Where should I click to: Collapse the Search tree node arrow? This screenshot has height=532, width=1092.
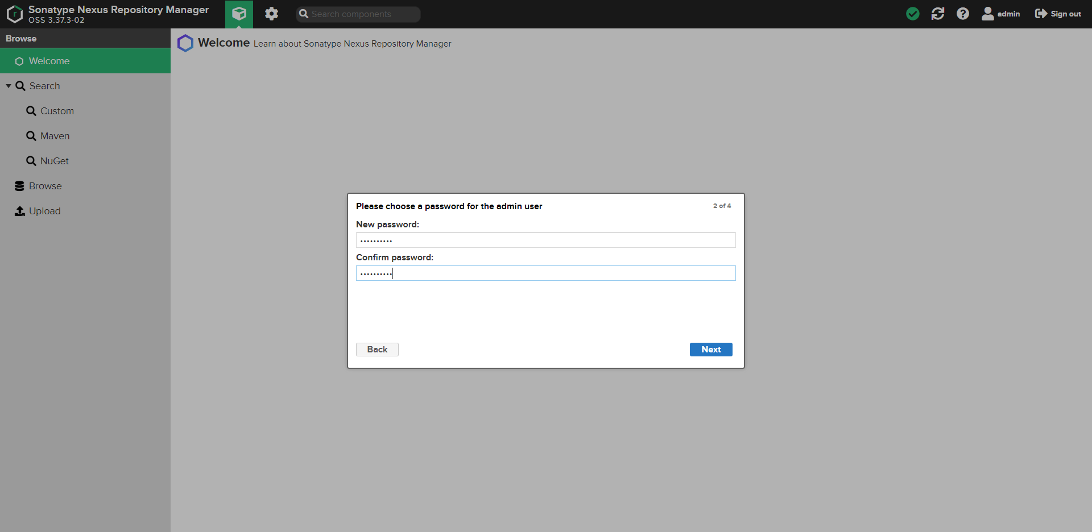click(x=9, y=86)
